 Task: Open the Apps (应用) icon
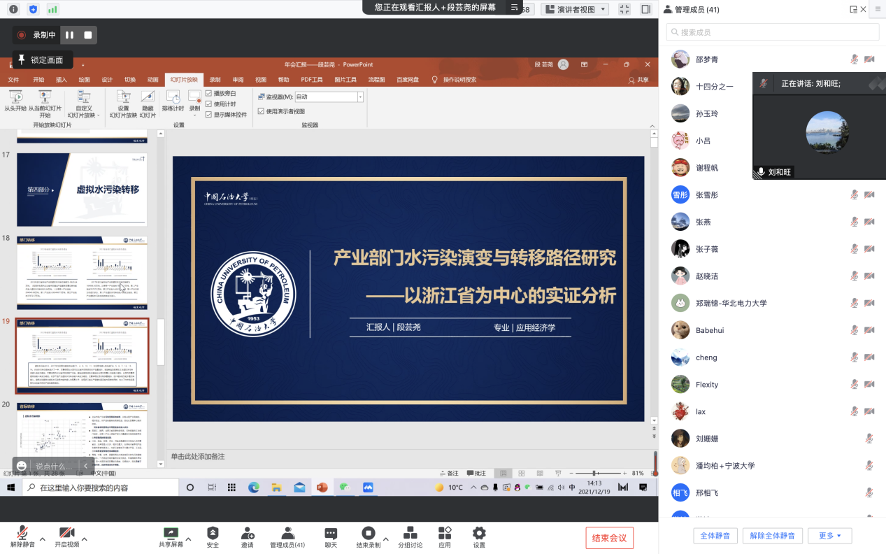click(x=445, y=534)
